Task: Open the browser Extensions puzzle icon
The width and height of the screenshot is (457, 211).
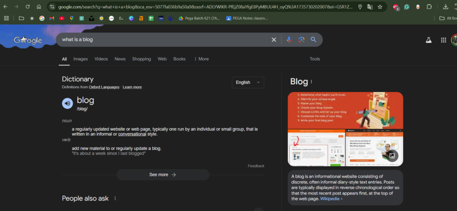Action: click(x=429, y=7)
